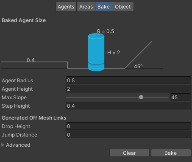Select the Bake tab
This screenshot has width=192, height=162.
click(x=104, y=7)
